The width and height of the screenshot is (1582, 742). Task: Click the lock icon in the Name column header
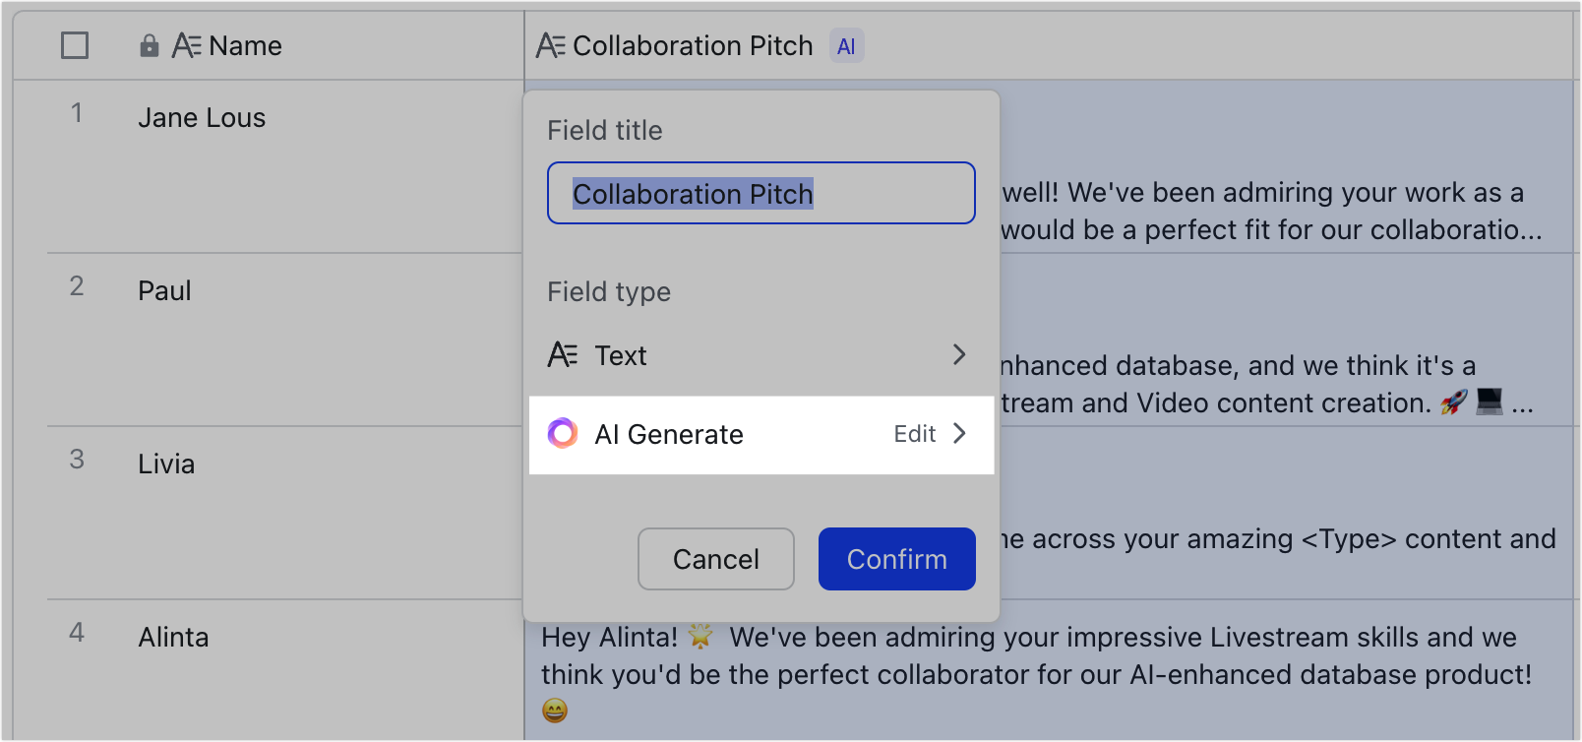pyautogui.click(x=148, y=45)
